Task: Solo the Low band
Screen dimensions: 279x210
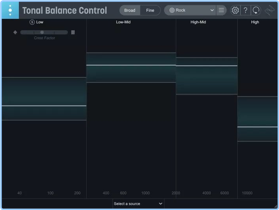Action: 32,22
